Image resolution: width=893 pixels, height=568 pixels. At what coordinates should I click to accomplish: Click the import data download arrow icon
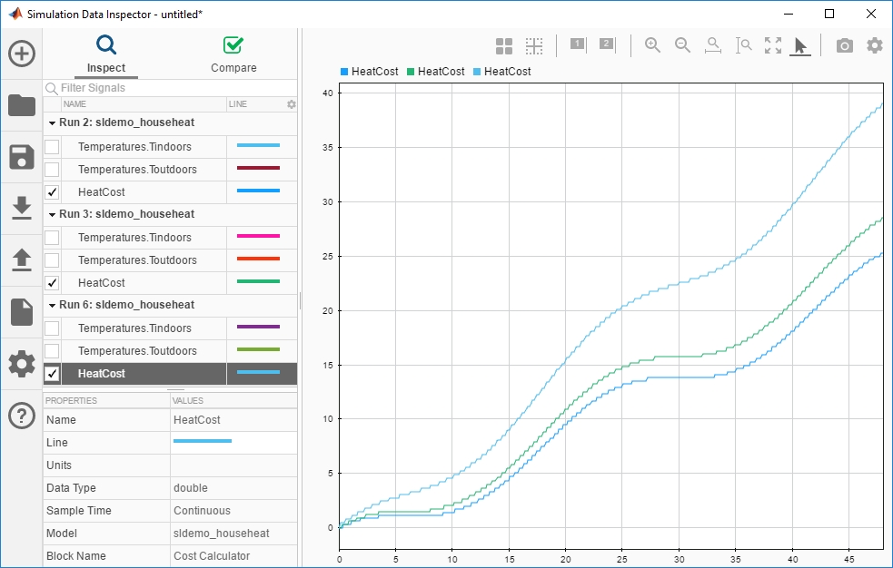(22, 209)
